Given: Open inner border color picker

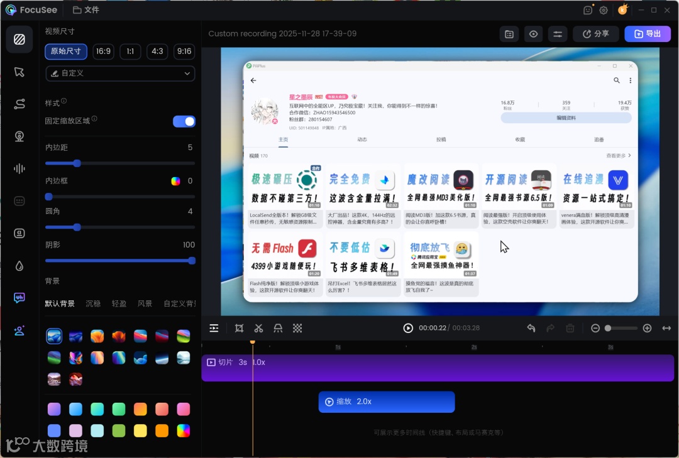Looking at the screenshot, I should (175, 181).
